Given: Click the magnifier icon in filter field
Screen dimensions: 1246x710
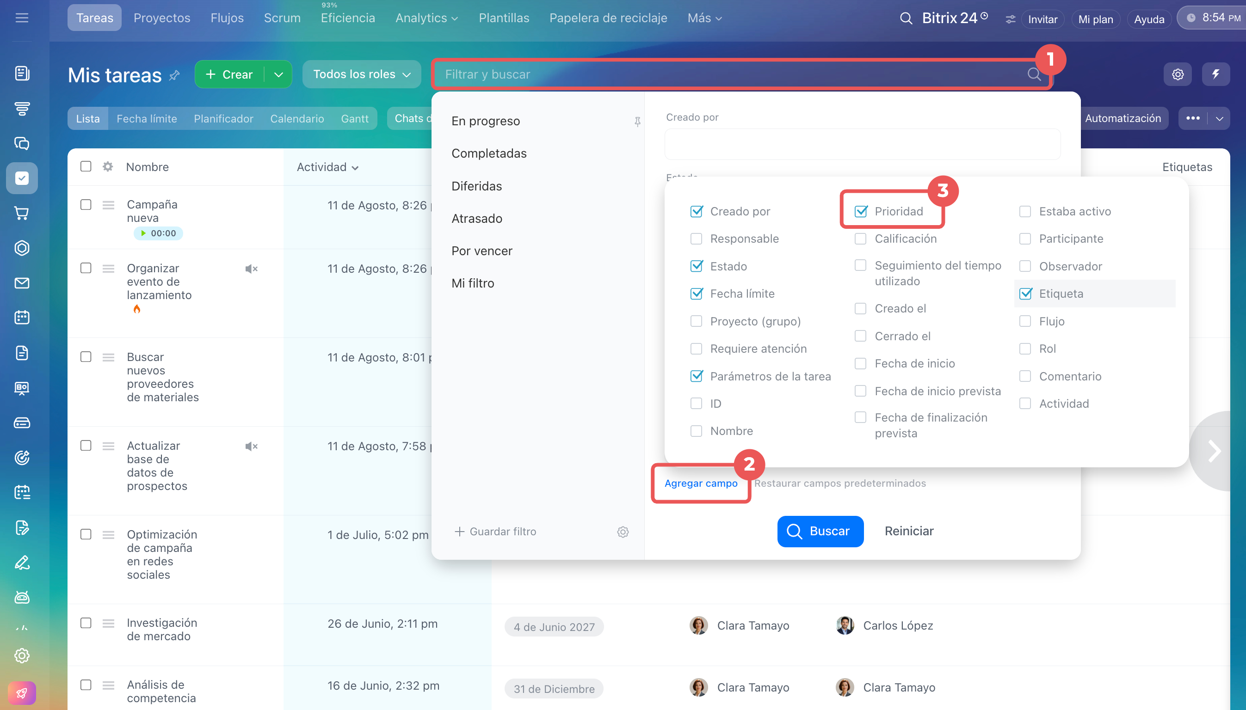Looking at the screenshot, I should (x=1033, y=74).
